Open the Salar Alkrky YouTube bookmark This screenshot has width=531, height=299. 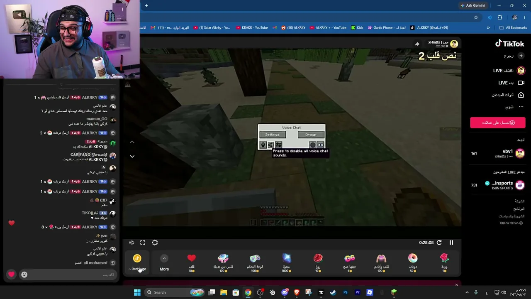pyautogui.click(x=212, y=28)
